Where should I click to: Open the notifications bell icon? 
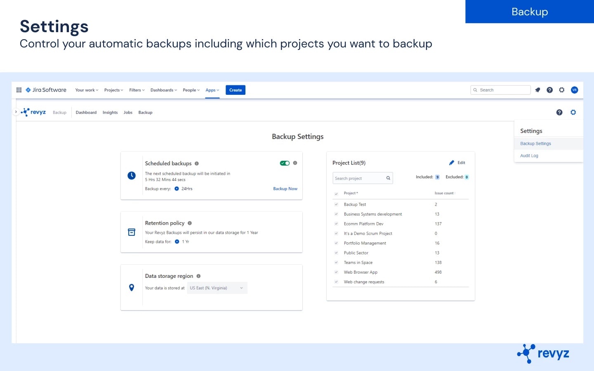(537, 90)
